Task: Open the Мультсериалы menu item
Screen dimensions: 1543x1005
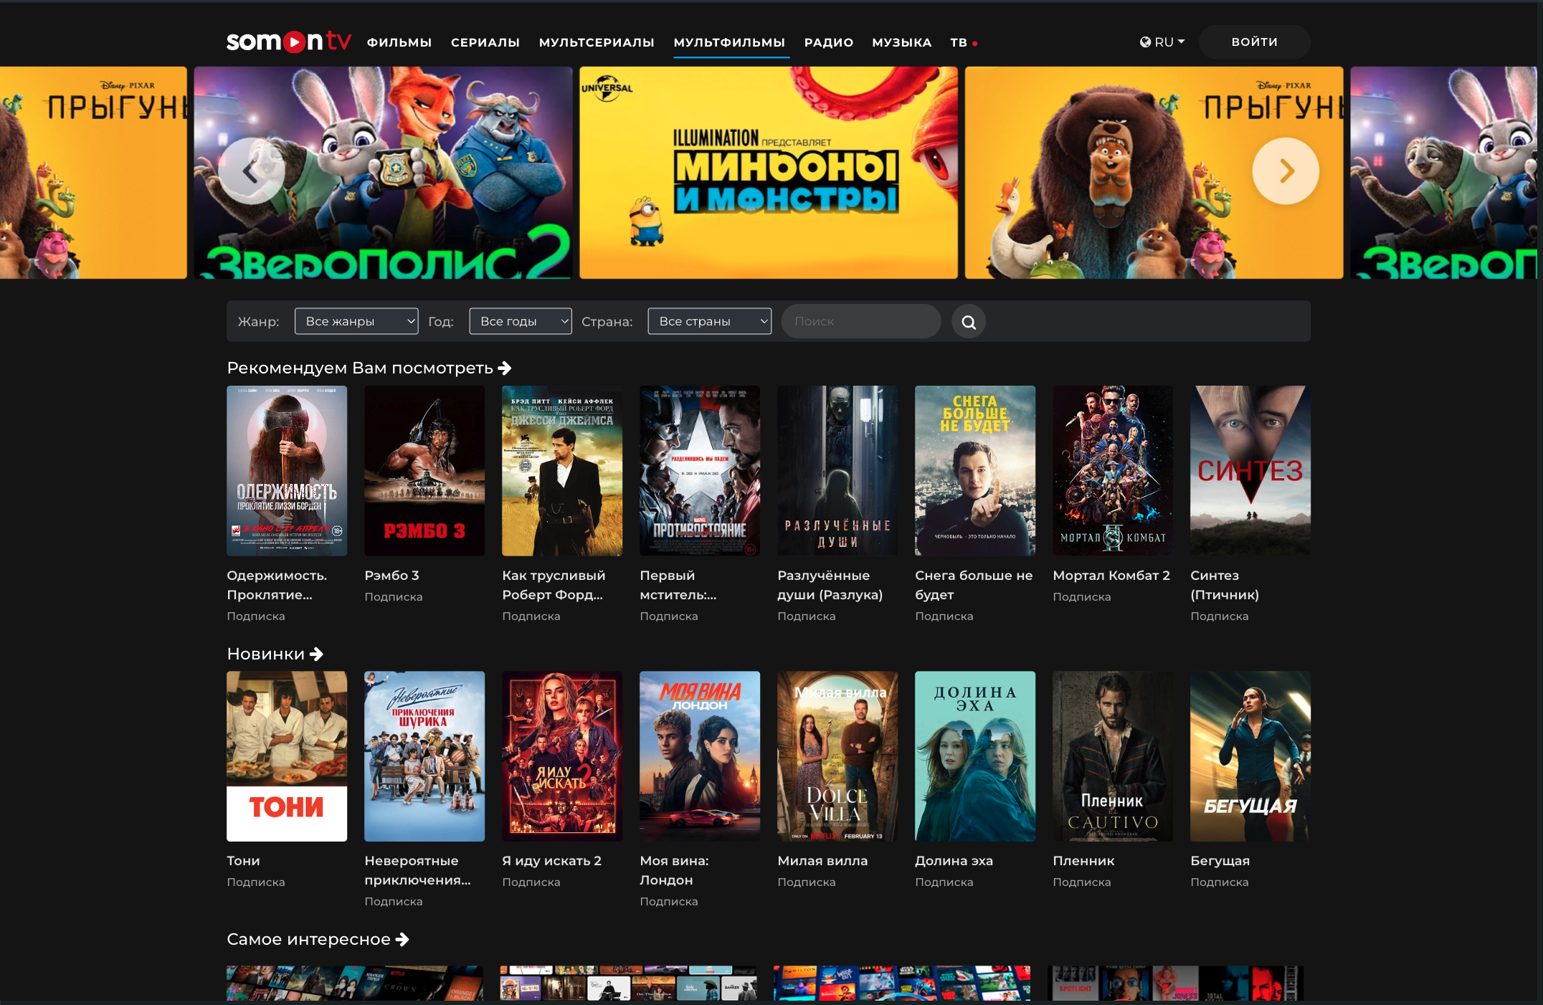Action: (x=597, y=42)
